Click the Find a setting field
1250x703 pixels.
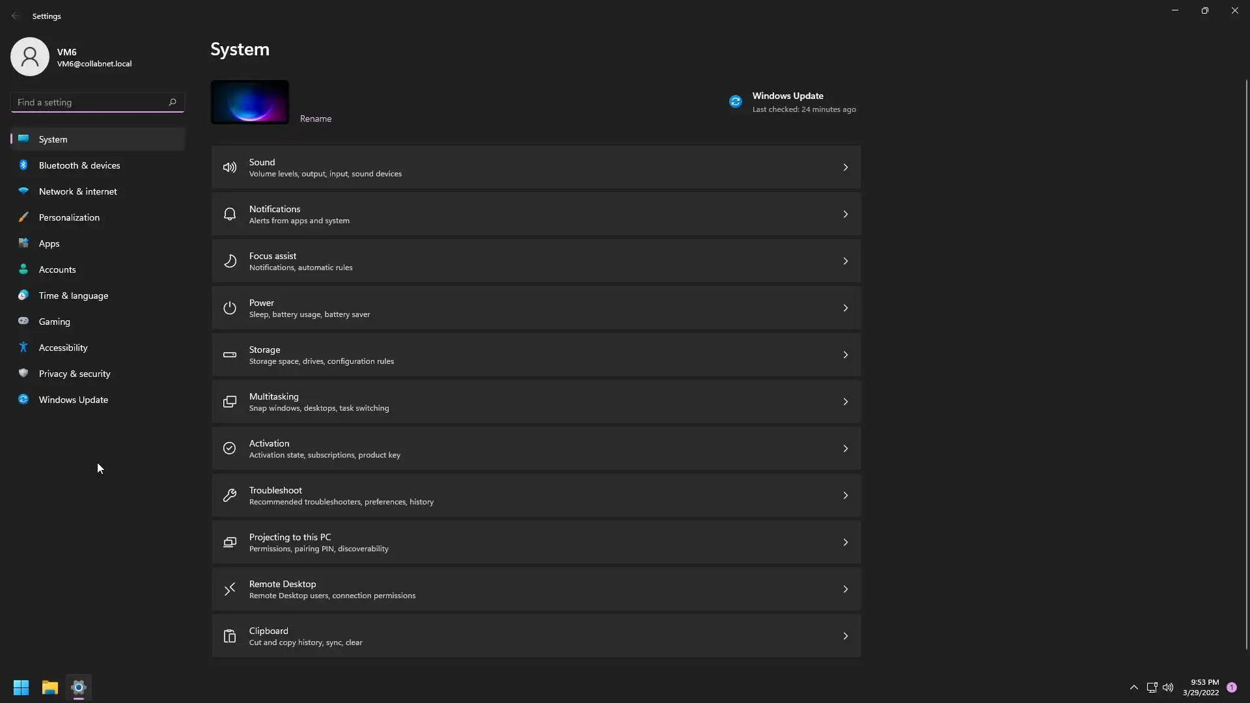click(x=88, y=102)
